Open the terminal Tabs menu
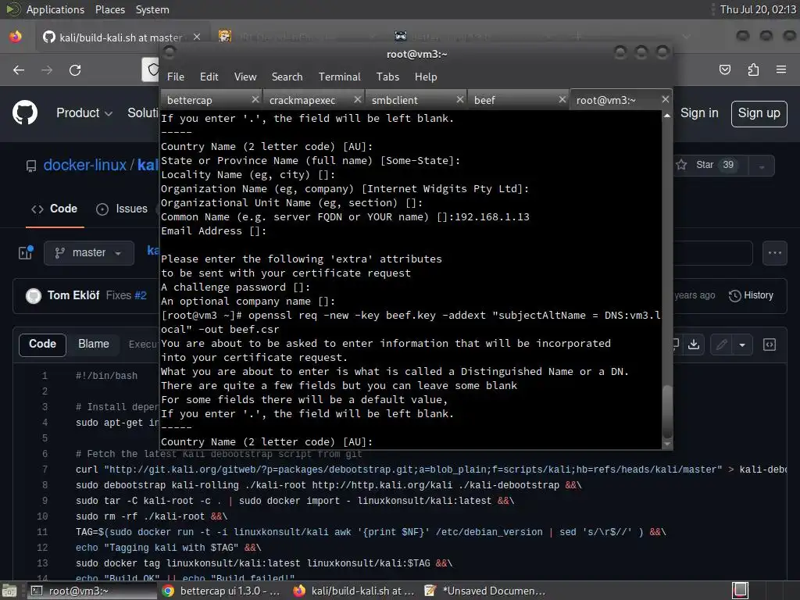Viewport: 800px width, 600px height. (387, 77)
